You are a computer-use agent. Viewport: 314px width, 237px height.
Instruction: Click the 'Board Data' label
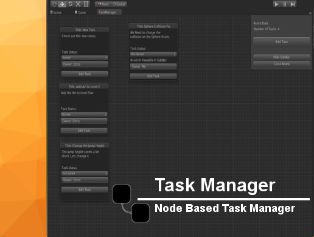pyautogui.click(x=260, y=23)
